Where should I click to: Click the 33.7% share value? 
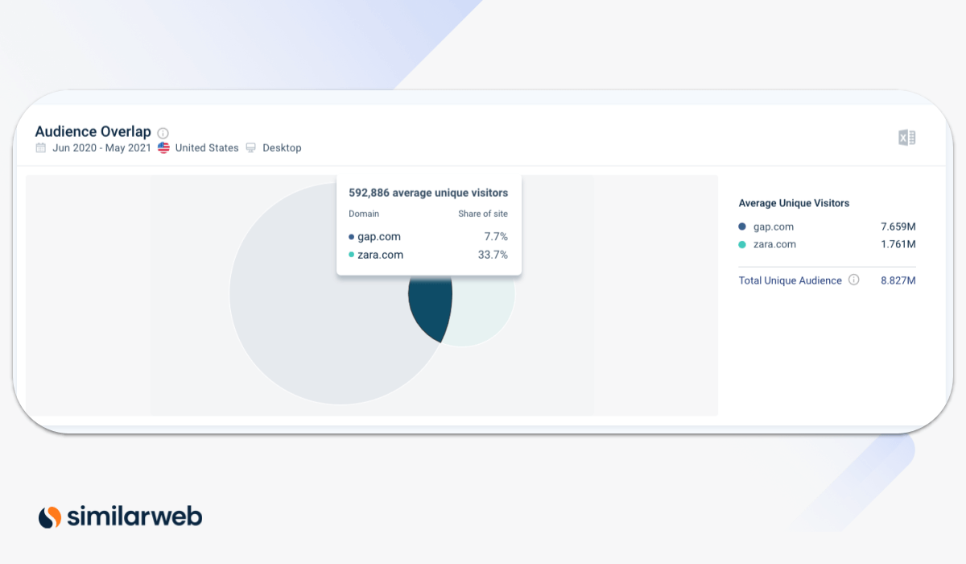(x=493, y=255)
